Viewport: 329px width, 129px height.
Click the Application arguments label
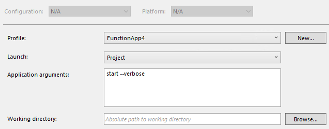pos(38,75)
